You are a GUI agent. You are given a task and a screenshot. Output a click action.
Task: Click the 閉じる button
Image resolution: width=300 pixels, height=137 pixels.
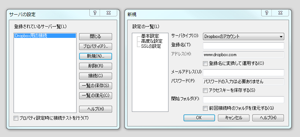[96, 36]
